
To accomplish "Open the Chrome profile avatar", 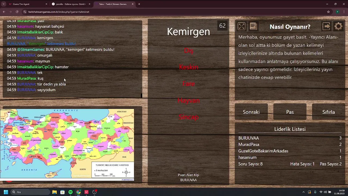I will 337,12.
